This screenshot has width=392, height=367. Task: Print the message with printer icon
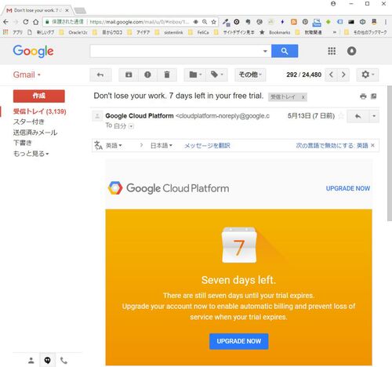pos(363,96)
